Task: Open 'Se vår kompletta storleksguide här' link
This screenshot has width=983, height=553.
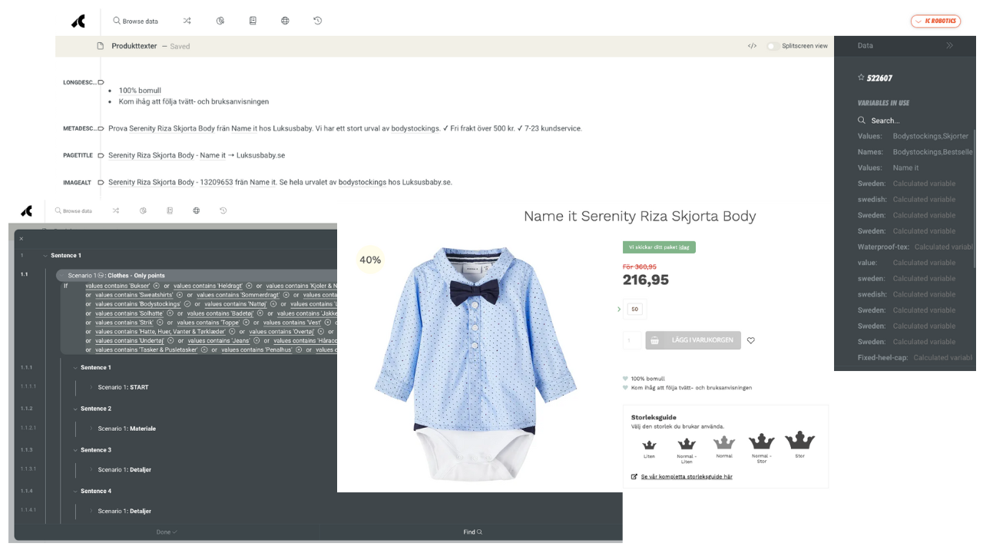Action: pos(687,477)
